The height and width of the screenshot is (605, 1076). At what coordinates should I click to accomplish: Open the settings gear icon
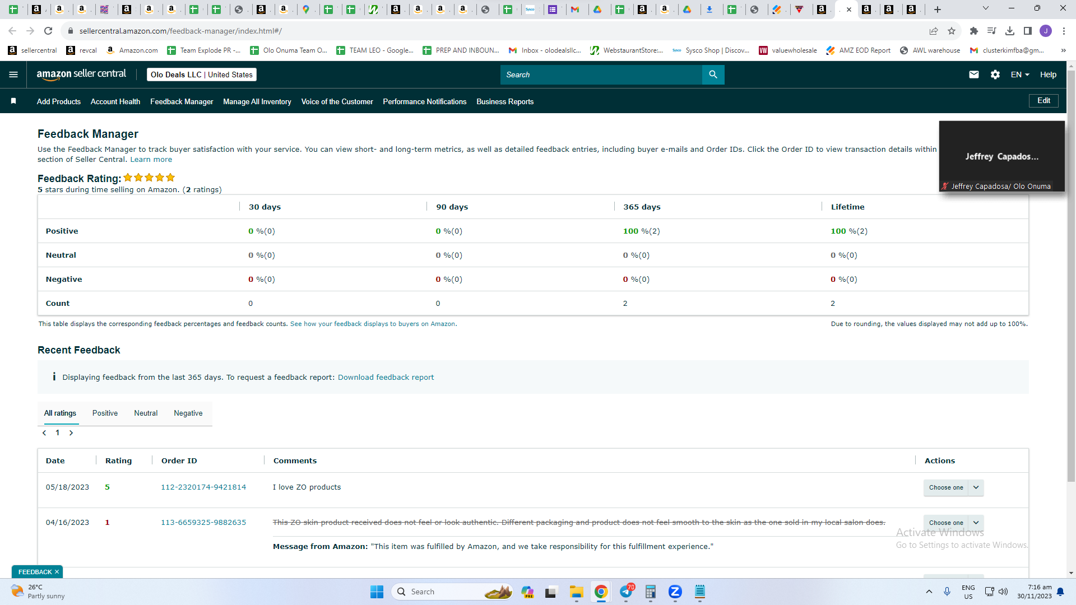pos(995,75)
